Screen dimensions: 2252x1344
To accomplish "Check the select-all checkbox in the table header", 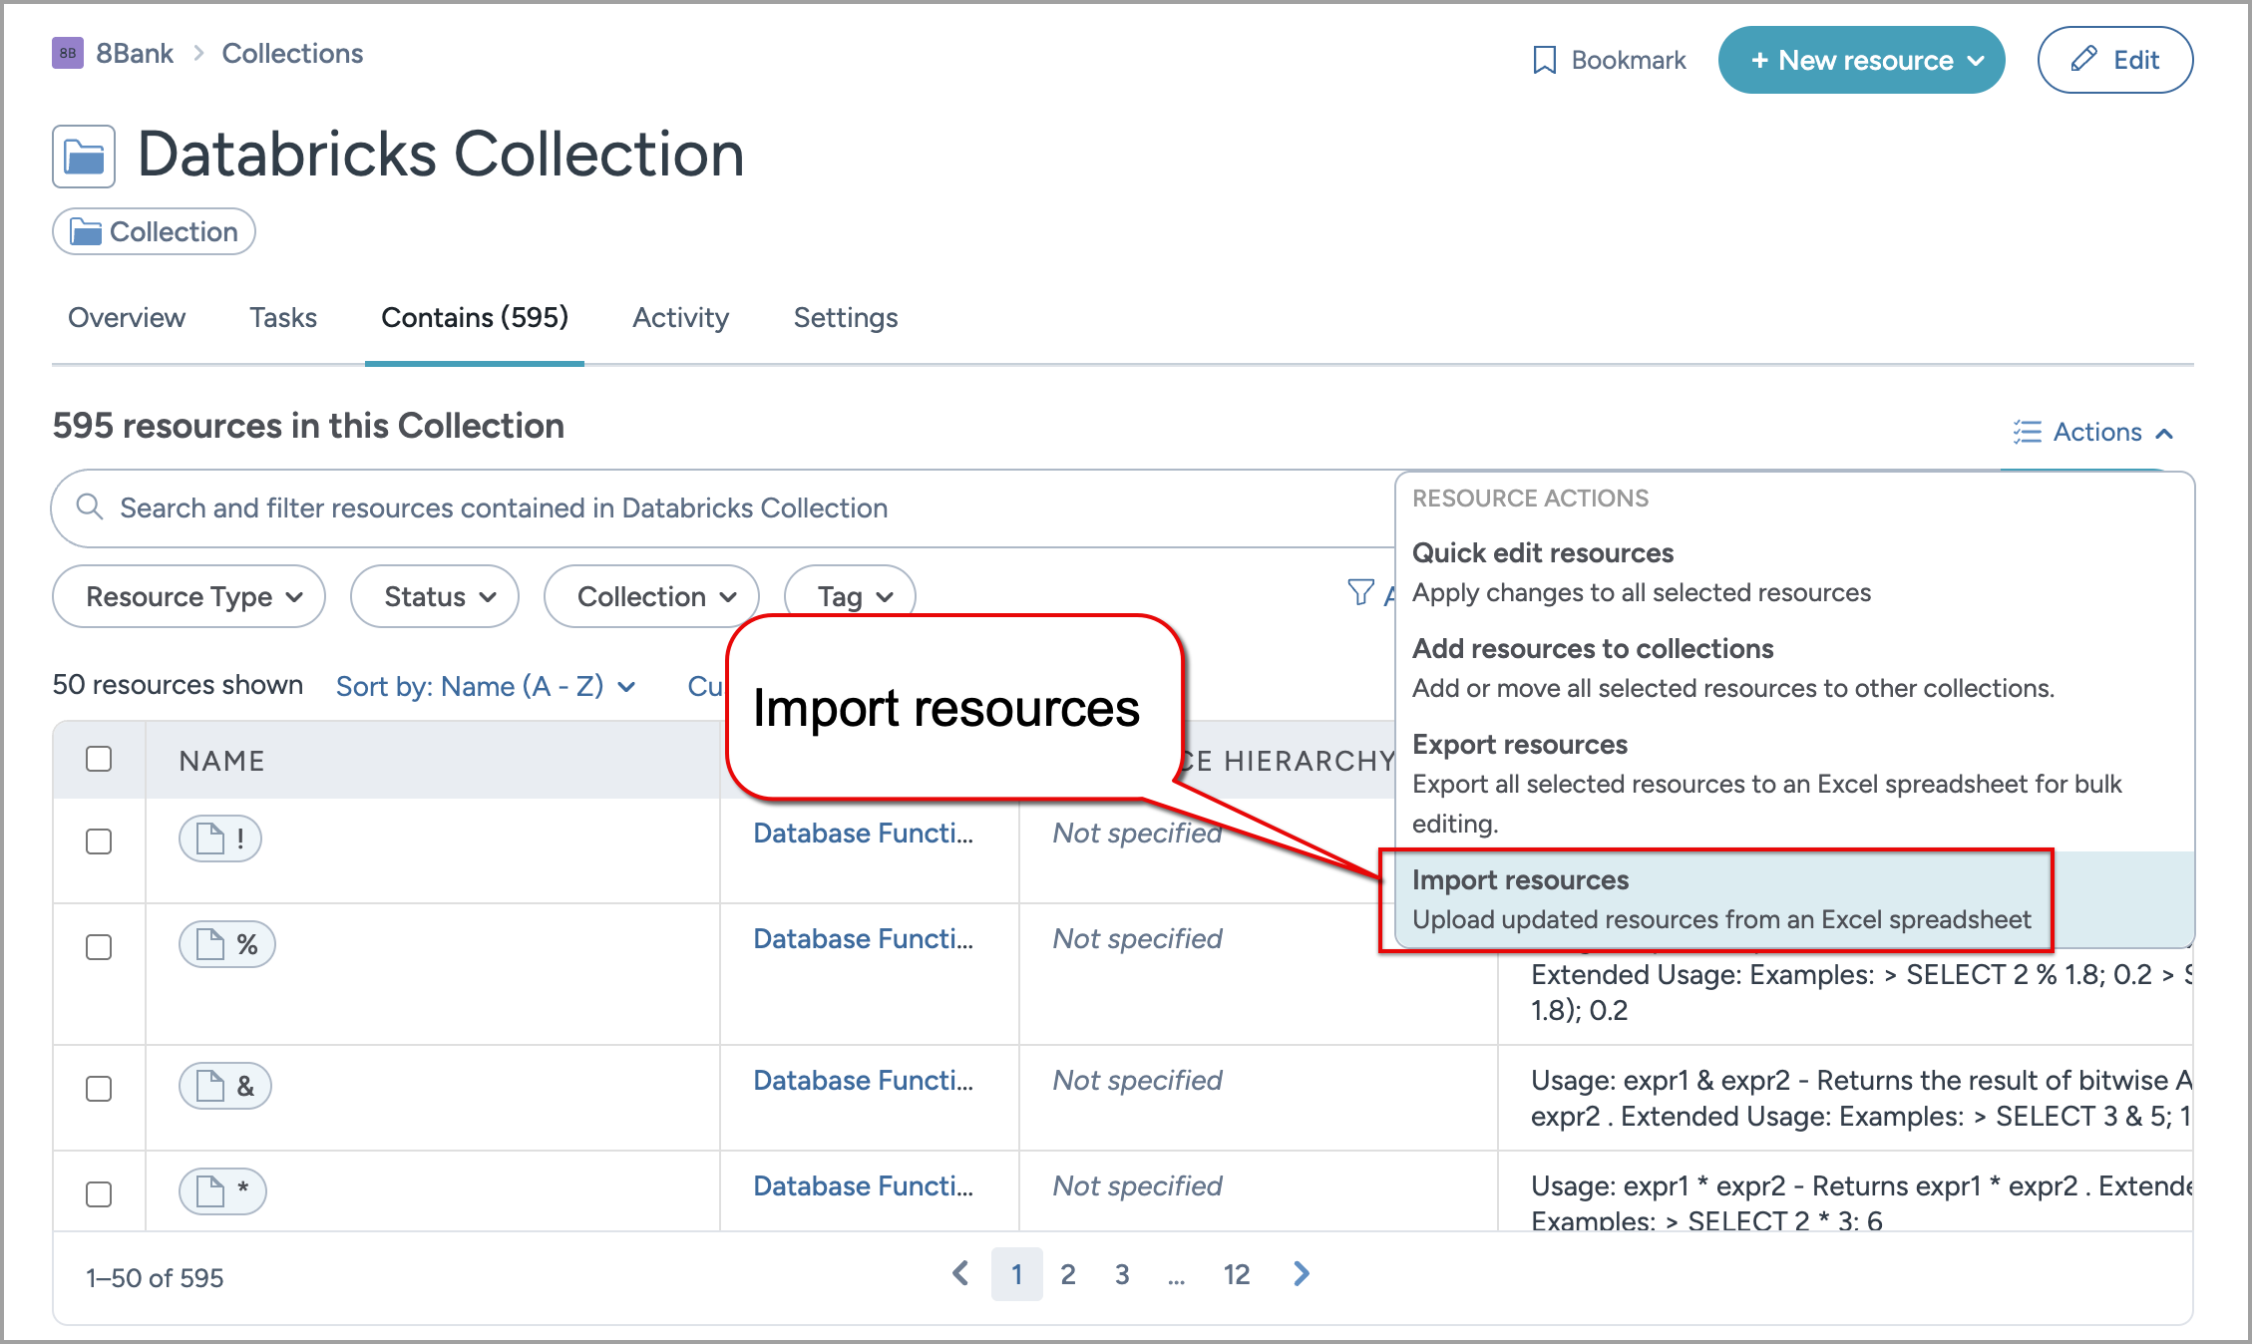I will coord(98,759).
